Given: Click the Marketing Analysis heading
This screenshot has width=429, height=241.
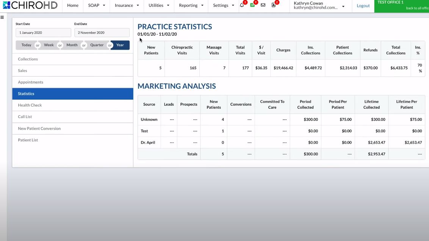Looking at the screenshot, I should [x=177, y=86].
